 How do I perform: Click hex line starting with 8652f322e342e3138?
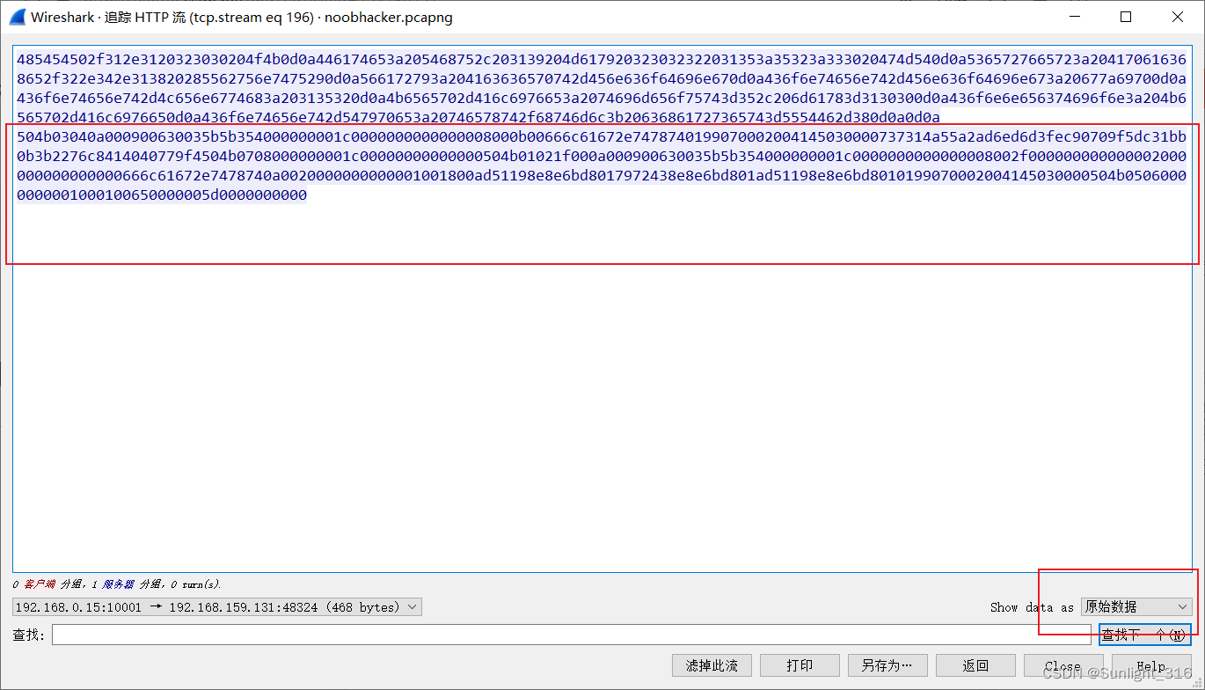point(601,79)
